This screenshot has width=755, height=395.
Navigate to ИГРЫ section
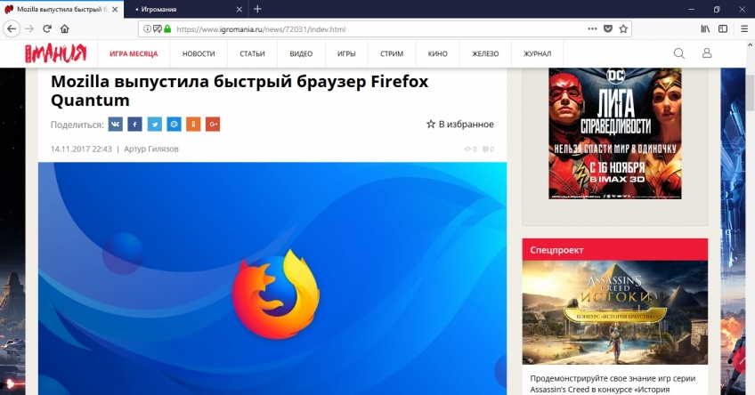pyautogui.click(x=346, y=54)
